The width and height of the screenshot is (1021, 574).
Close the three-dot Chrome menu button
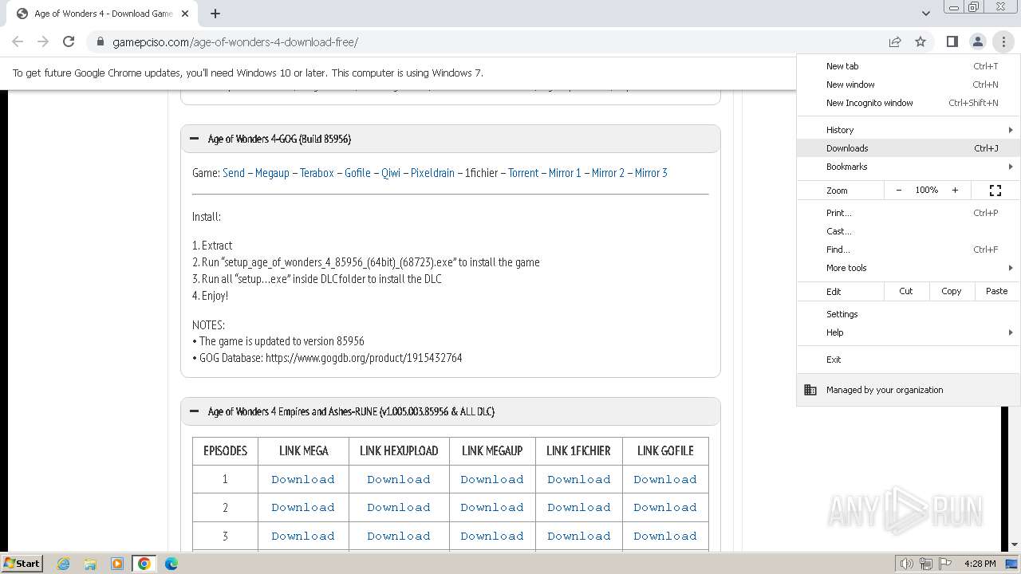[x=1003, y=41]
